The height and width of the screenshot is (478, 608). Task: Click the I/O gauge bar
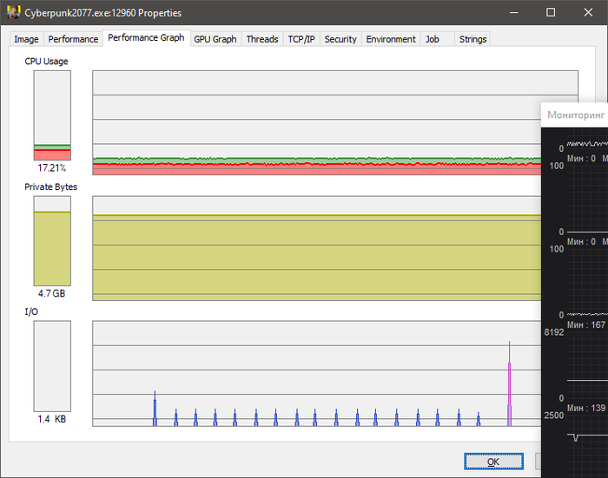click(52, 365)
